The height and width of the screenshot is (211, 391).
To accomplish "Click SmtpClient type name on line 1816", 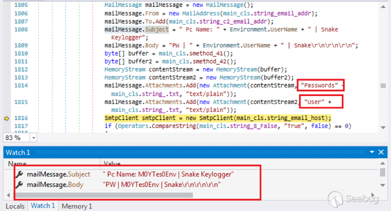I will pyautogui.click(x=122, y=118).
